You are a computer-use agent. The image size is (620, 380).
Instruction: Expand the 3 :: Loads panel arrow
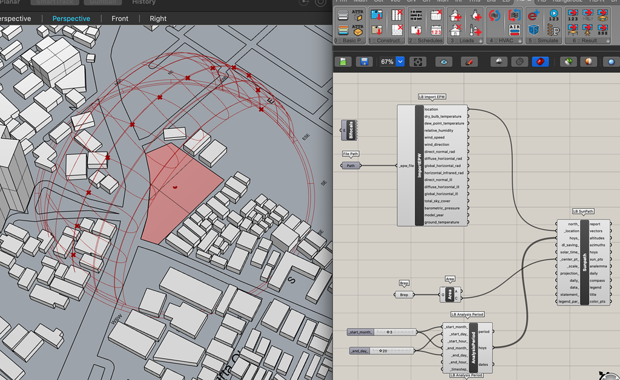coord(481,41)
